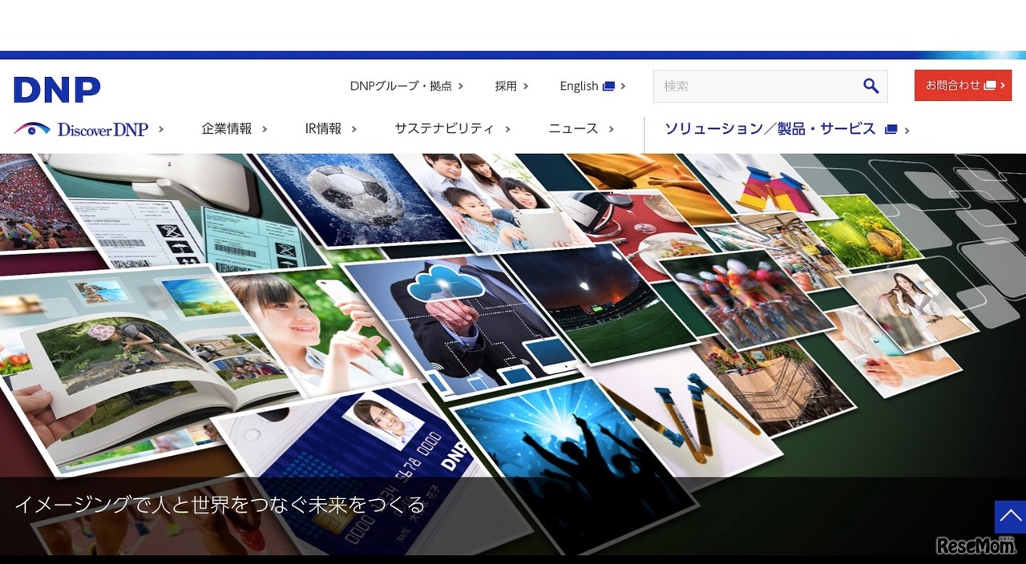Open the 採用 menu item
The height and width of the screenshot is (564, 1026).
point(506,86)
